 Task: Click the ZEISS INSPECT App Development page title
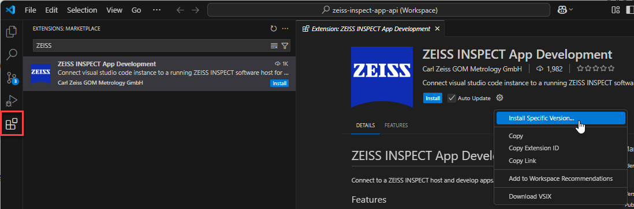click(517, 55)
